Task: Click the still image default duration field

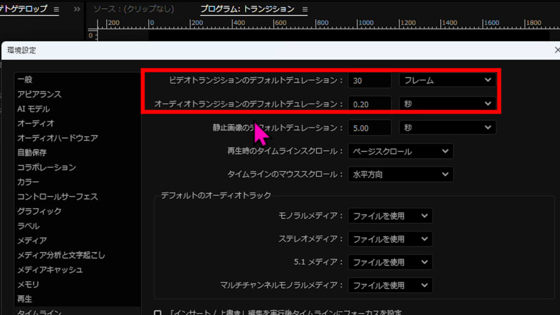Action: click(369, 127)
